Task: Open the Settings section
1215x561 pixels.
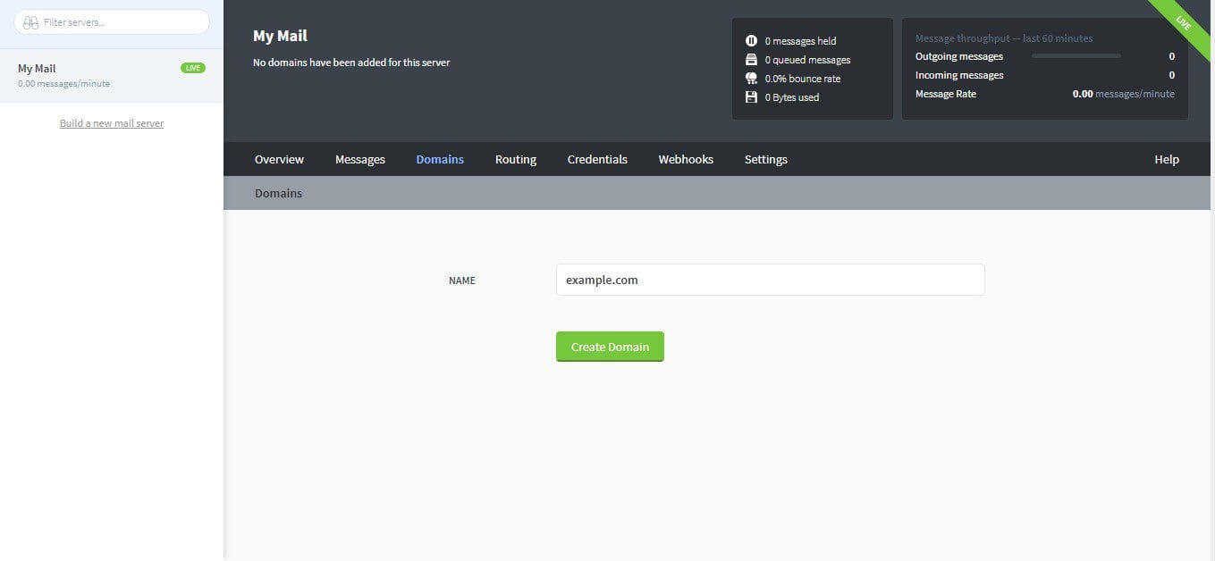Action: click(x=765, y=159)
